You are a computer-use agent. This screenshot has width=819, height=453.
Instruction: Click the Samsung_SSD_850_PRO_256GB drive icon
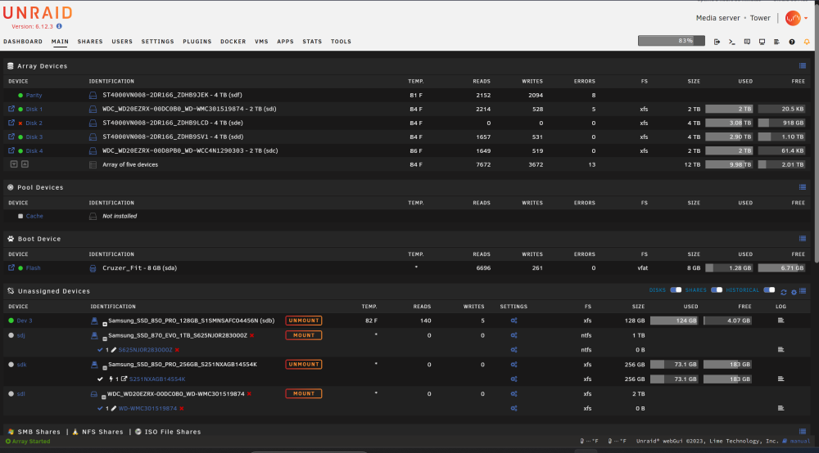[x=94, y=365]
